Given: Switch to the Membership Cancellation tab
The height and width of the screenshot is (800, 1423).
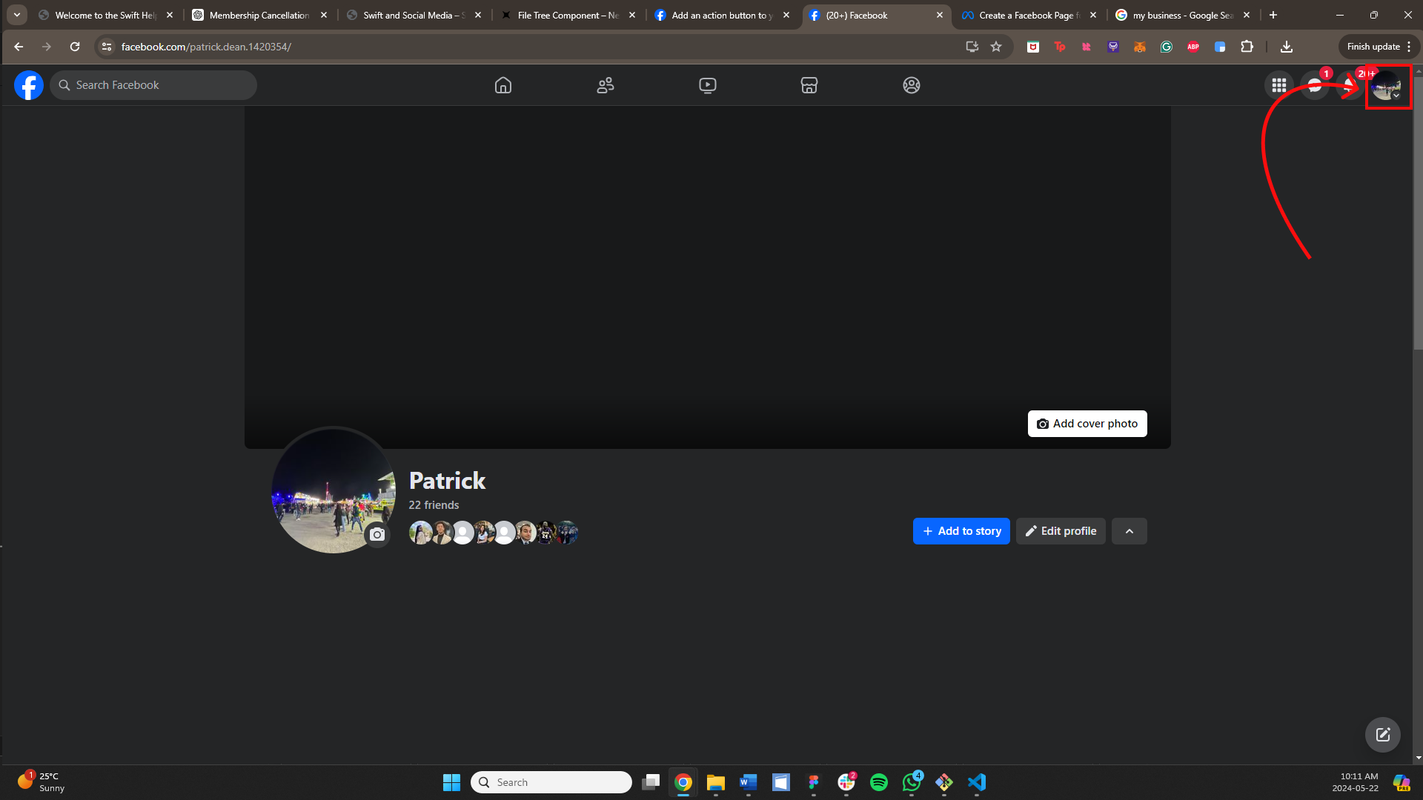Looking at the screenshot, I should tap(259, 15).
